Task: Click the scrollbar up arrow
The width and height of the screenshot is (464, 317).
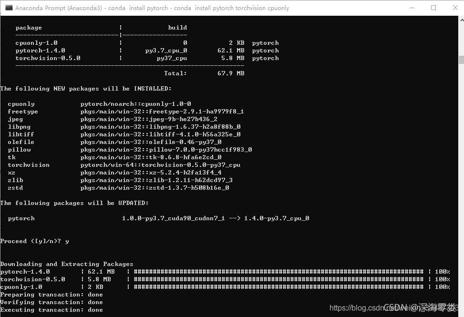Action: [462, 20]
